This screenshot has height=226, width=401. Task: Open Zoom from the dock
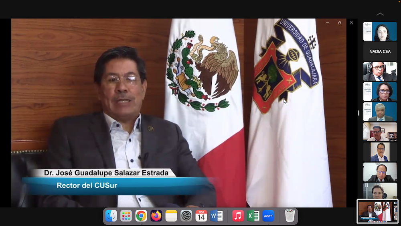(268, 216)
